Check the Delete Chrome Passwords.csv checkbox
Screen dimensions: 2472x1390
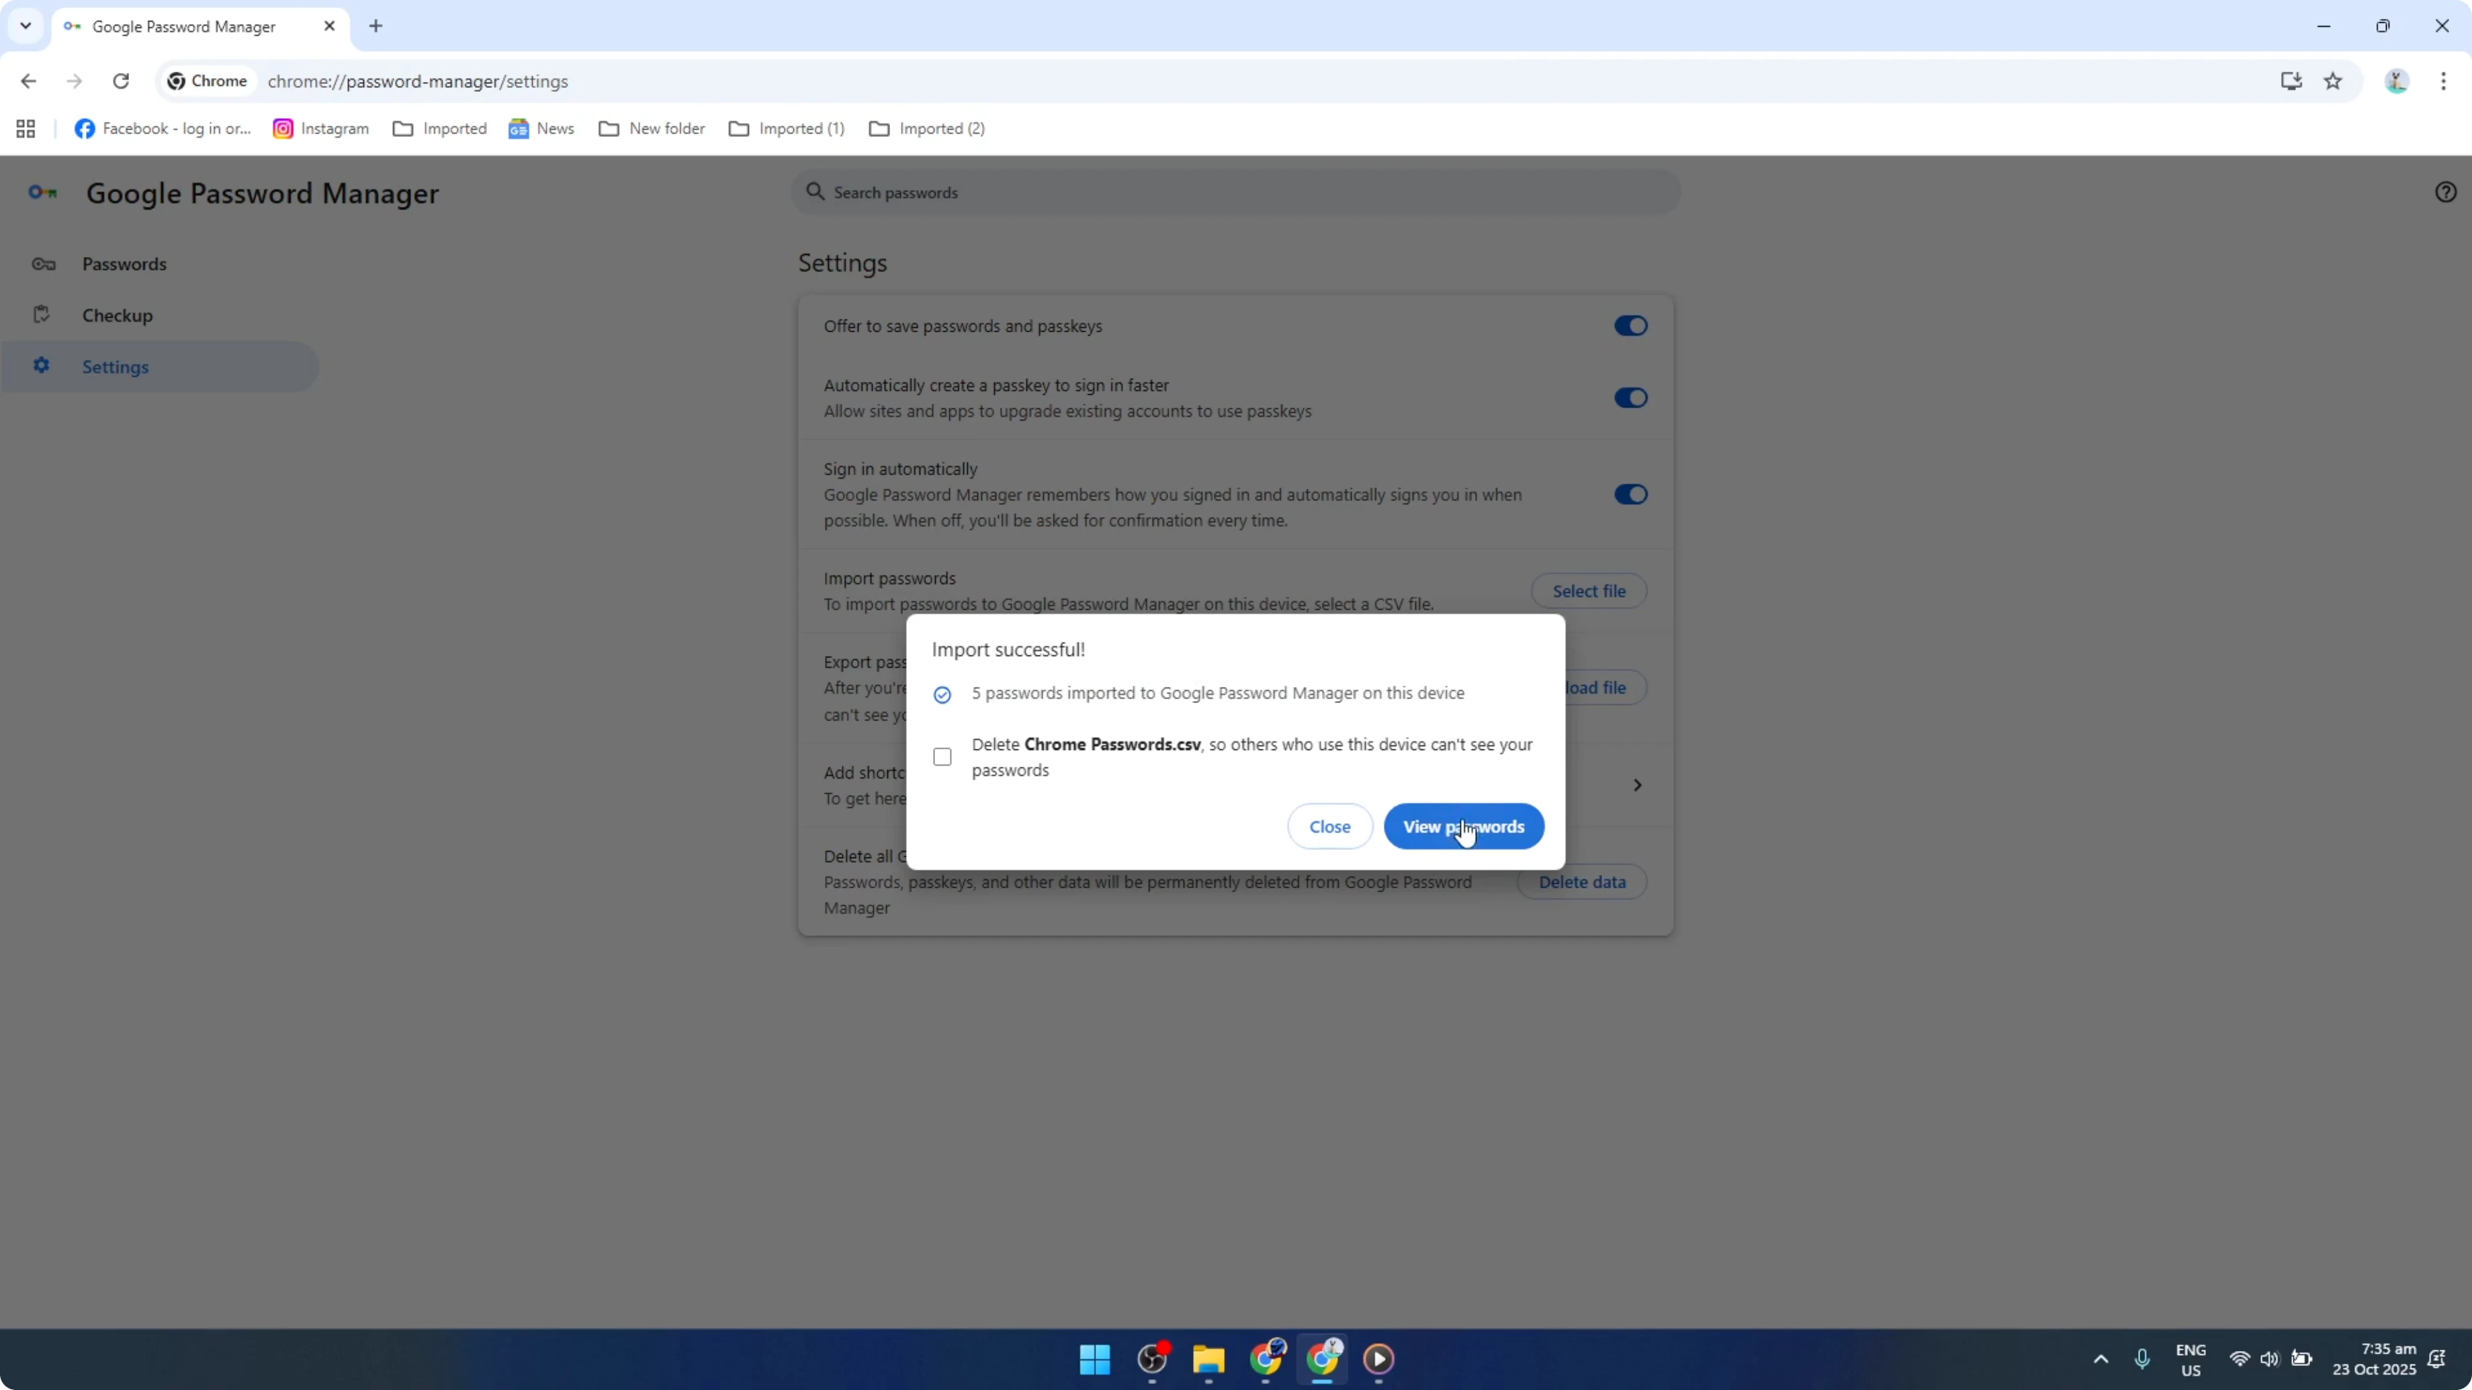[x=942, y=757]
